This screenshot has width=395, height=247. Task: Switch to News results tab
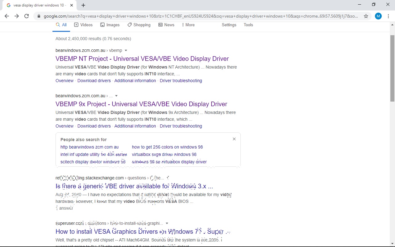[x=166, y=25]
